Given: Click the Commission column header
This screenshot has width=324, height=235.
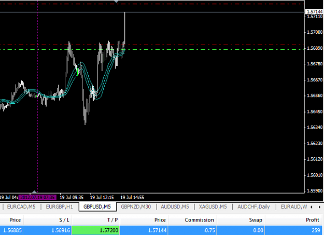Looking at the screenshot, I should [x=192, y=220].
